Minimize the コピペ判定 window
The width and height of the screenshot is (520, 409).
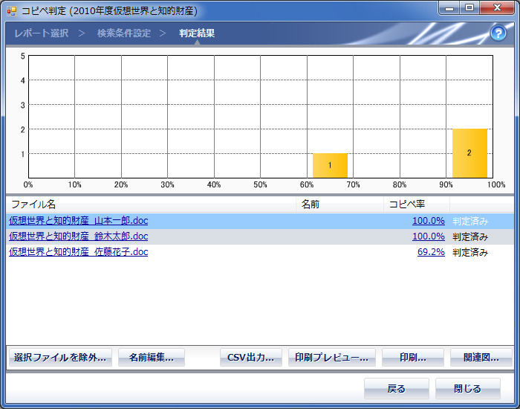449,8
